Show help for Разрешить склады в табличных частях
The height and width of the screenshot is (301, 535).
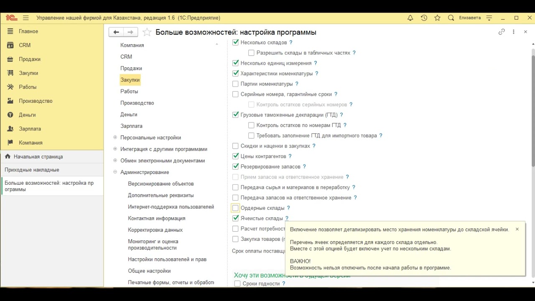[x=354, y=53]
